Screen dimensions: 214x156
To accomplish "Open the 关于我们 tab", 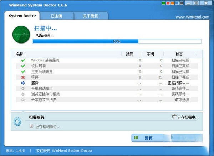I will pyautogui.click(x=91, y=16).
